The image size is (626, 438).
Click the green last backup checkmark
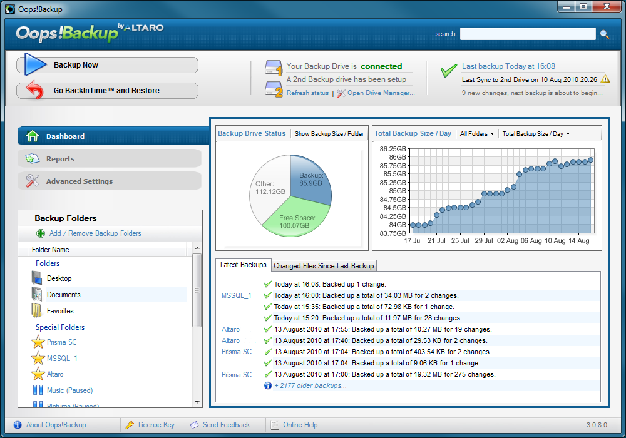pos(449,71)
